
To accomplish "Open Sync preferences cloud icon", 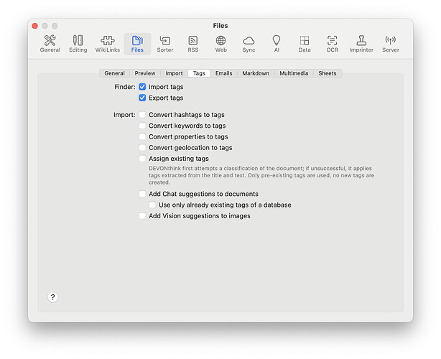I will pyautogui.click(x=249, y=44).
